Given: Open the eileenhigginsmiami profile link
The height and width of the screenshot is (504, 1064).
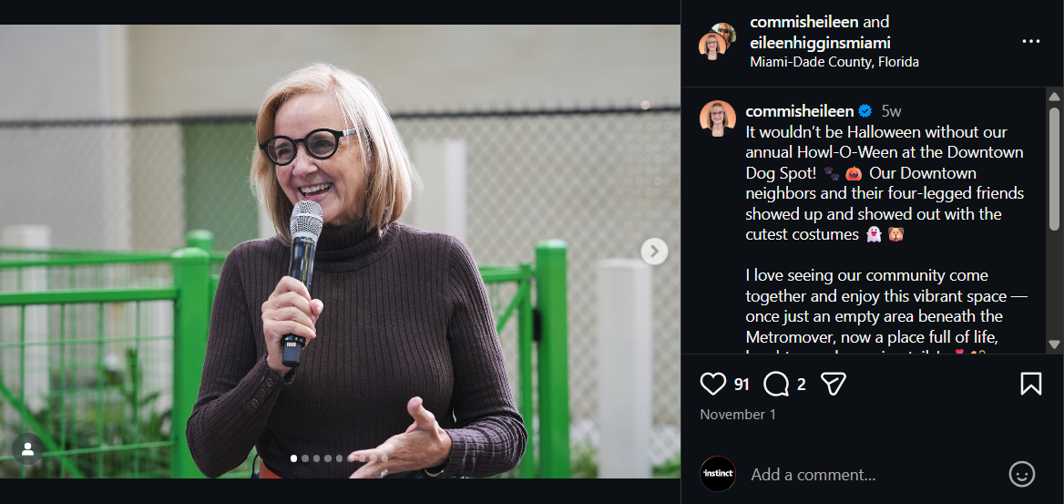Looking at the screenshot, I should tap(820, 43).
